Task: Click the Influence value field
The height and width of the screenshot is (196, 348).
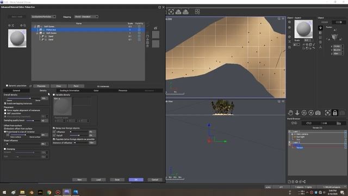Action: tap(92, 132)
